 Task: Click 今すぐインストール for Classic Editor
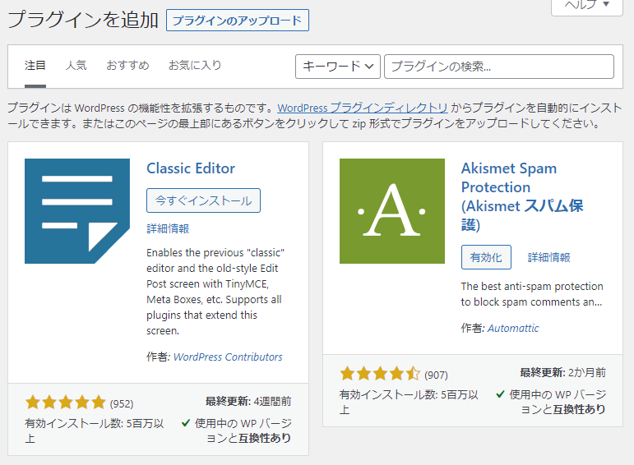pos(203,200)
